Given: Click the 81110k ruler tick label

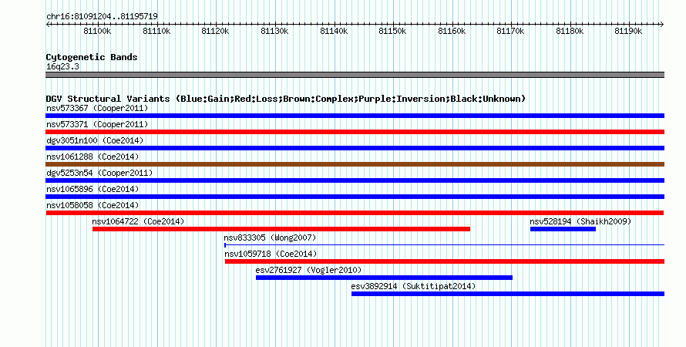Looking at the screenshot, I should [x=156, y=31].
